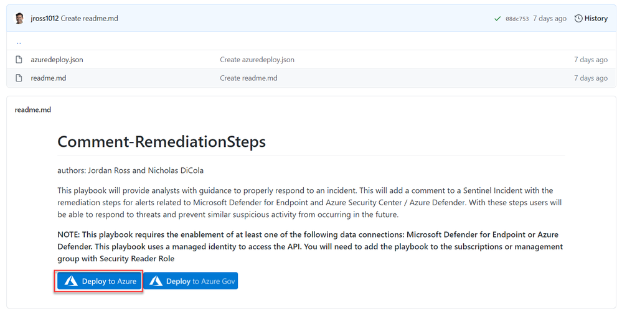
Task: Click the authors Jordan Ross and Nicholas DiCola line
Action: coord(131,170)
